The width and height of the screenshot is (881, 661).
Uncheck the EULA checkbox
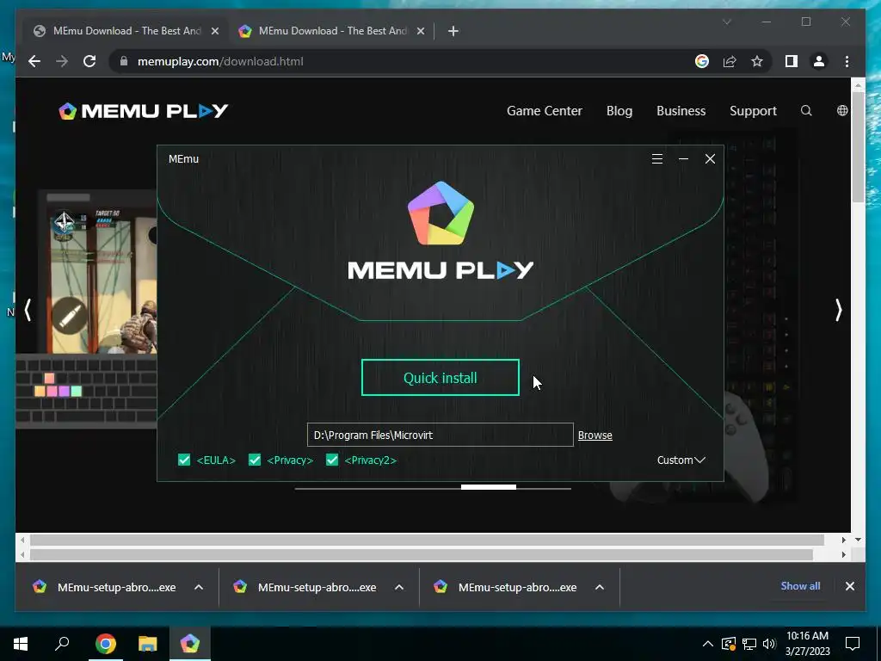(184, 460)
